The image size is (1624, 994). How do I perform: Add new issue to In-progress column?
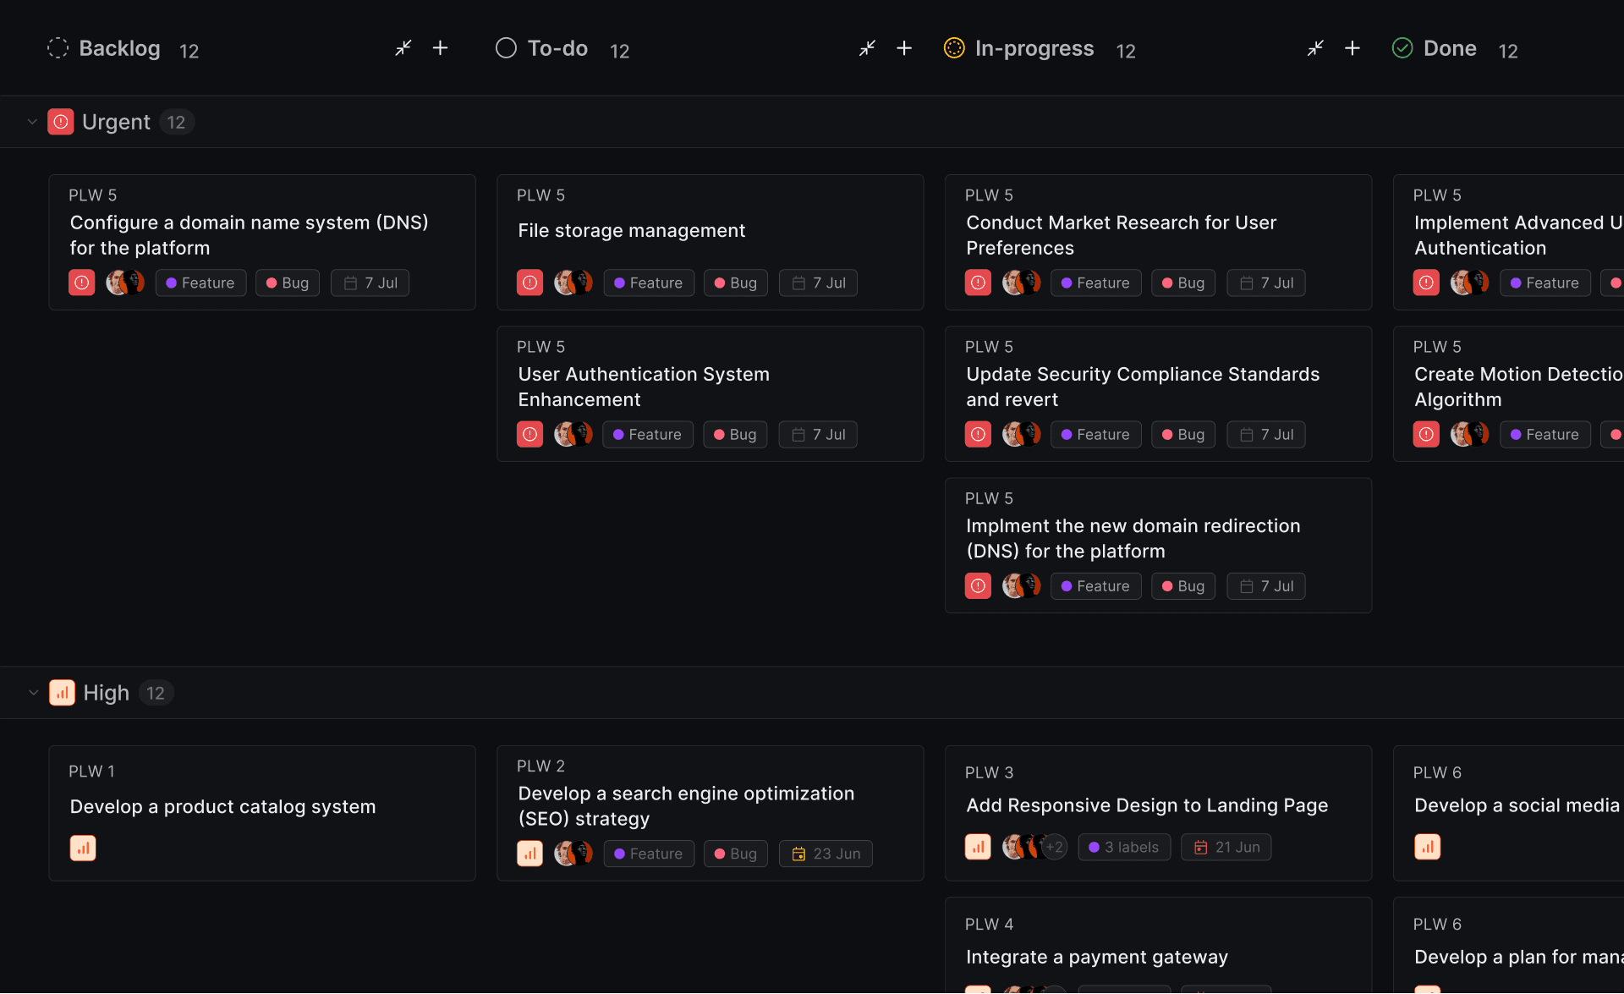click(1352, 48)
